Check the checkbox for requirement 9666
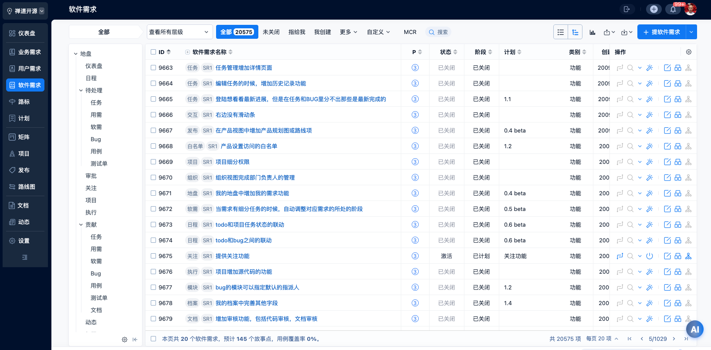Image resolution: width=711 pixels, height=350 pixels. [x=153, y=115]
